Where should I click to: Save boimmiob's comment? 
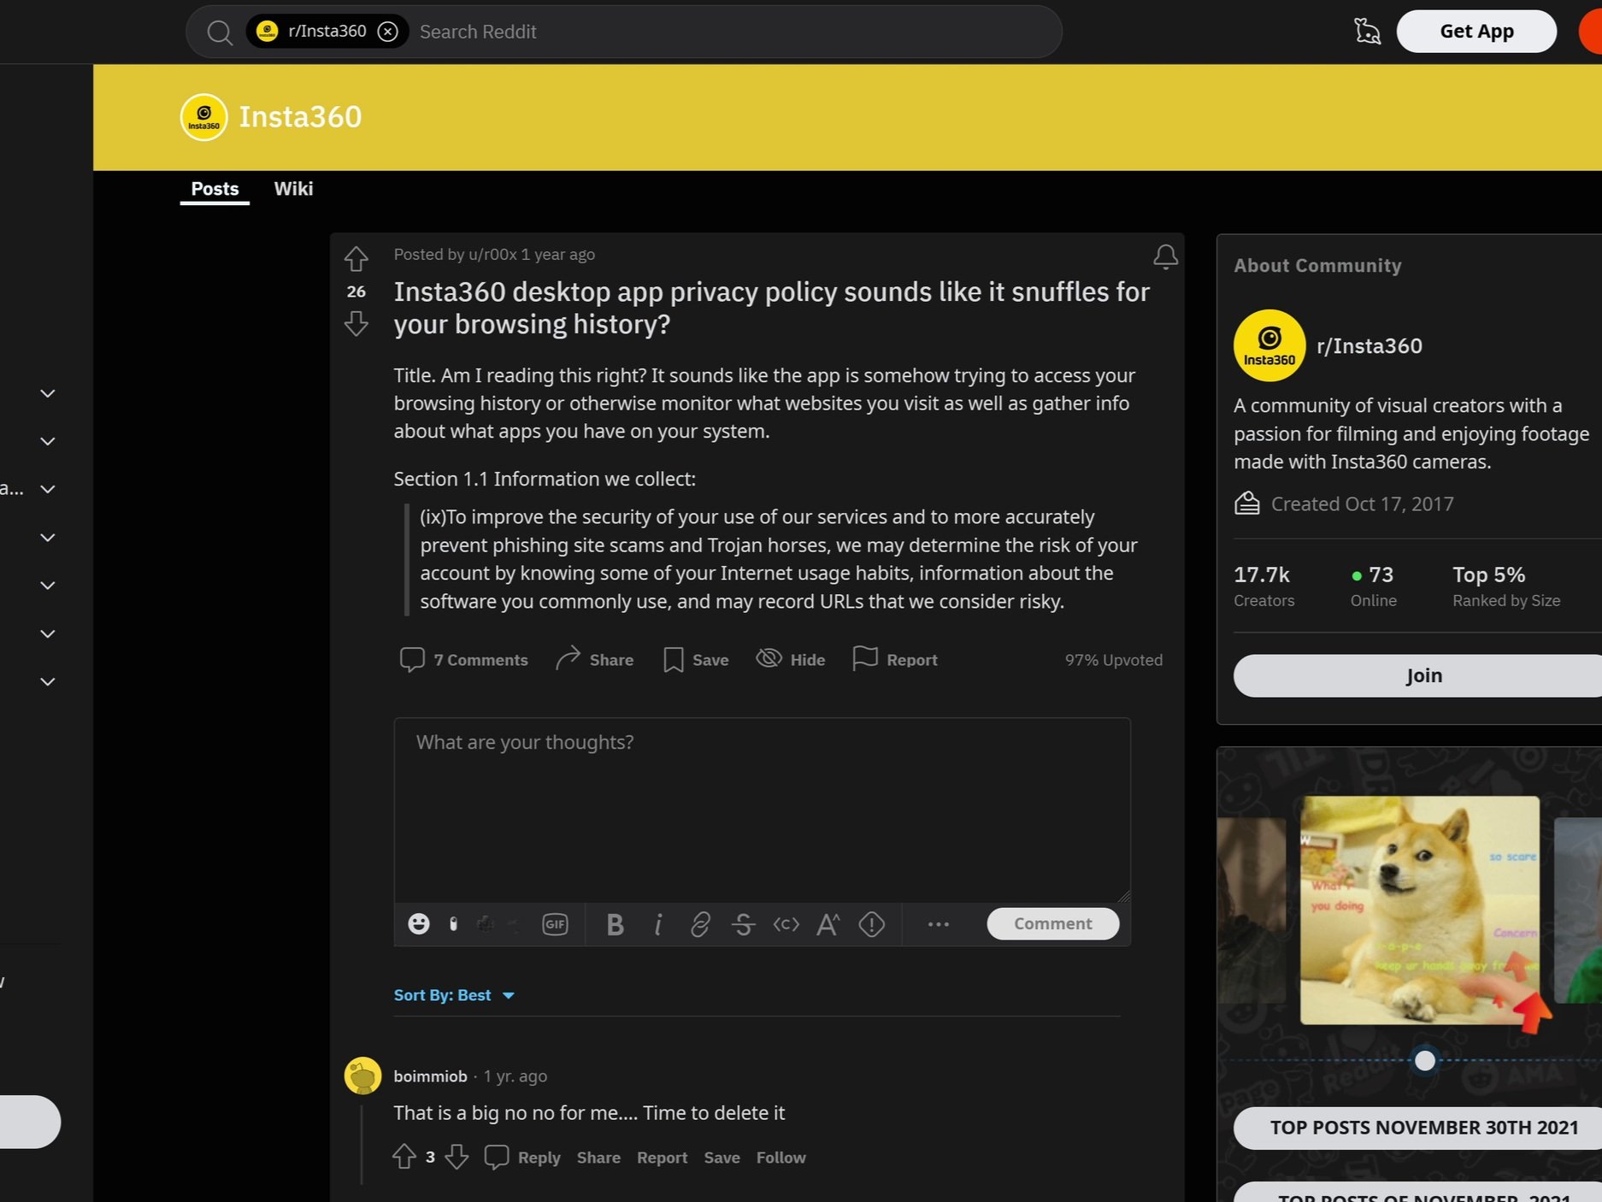coord(721,1158)
